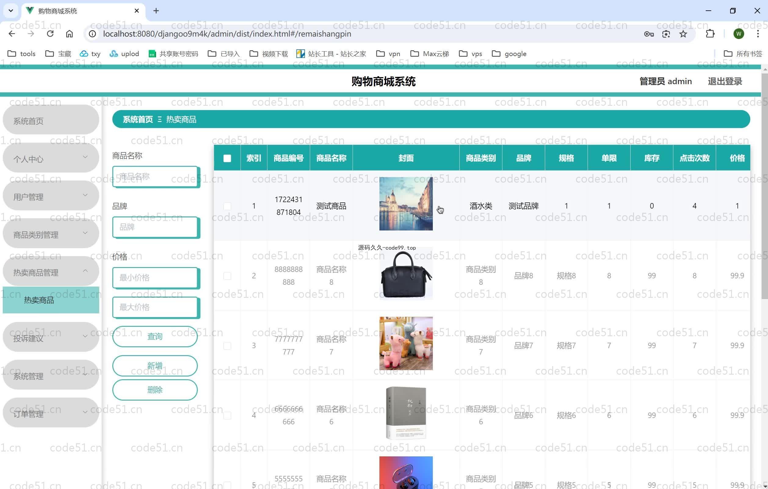Open the tools bookmark folder
Viewport: 768px width, 489px height.
click(21, 54)
